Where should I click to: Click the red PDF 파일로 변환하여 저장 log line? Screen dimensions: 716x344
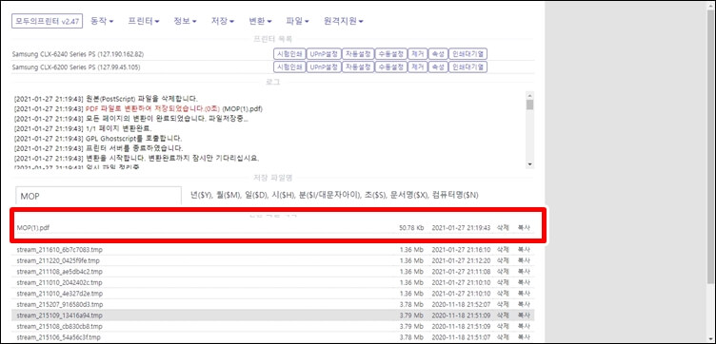tap(153, 109)
